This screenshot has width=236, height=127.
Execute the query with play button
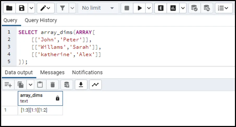click(x=140, y=8)
